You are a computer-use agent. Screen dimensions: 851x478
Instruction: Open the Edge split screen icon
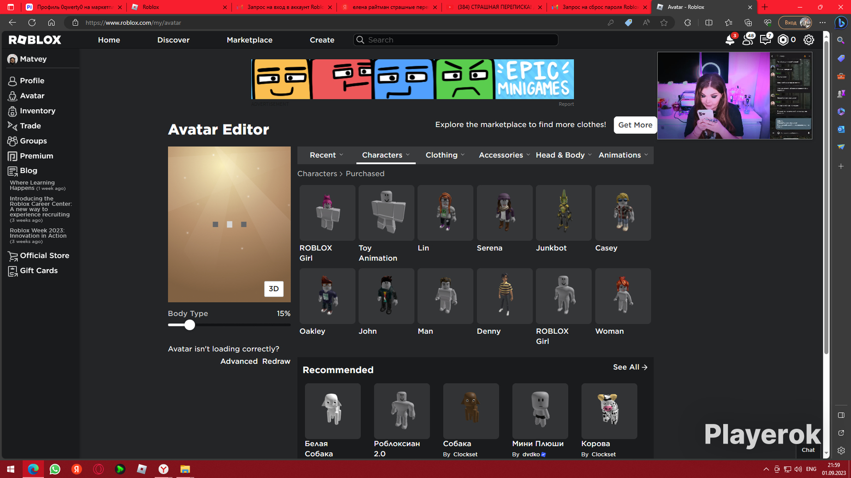click(x=709, y=22)
